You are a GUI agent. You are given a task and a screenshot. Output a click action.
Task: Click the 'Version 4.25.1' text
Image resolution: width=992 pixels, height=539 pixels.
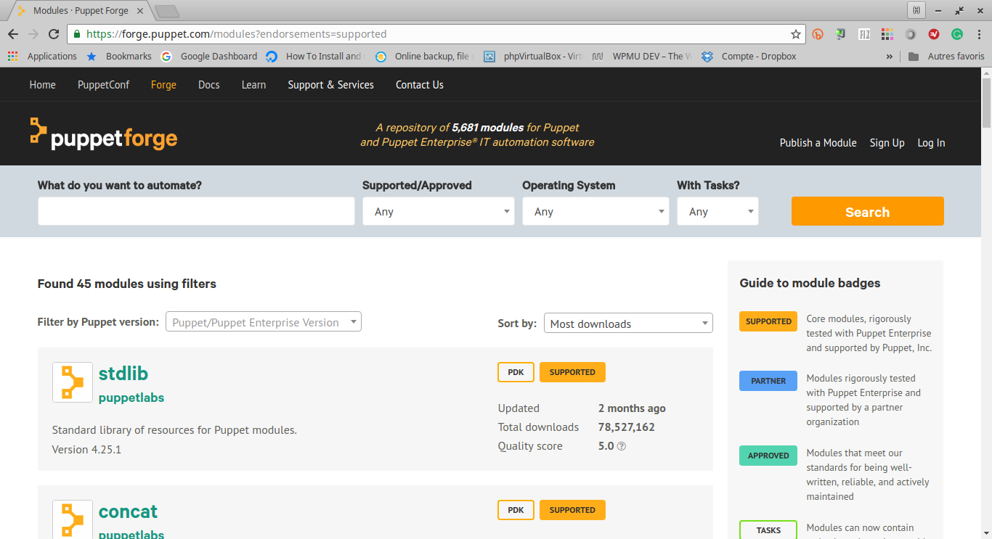86,450
